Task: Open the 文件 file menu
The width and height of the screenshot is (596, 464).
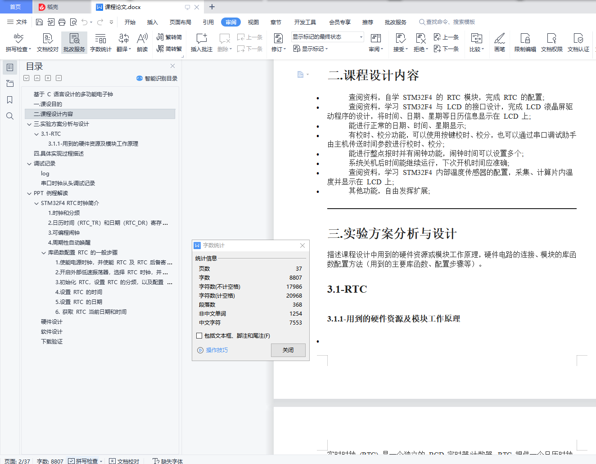Action: click(x=17, y=22)
